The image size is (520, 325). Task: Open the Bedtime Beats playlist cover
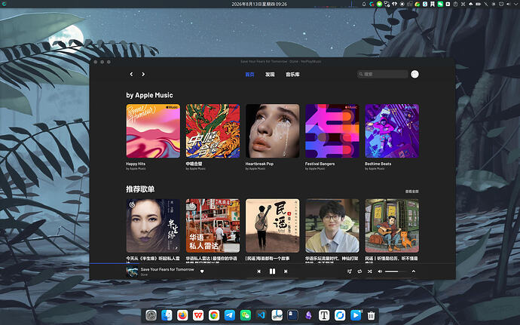392,130
